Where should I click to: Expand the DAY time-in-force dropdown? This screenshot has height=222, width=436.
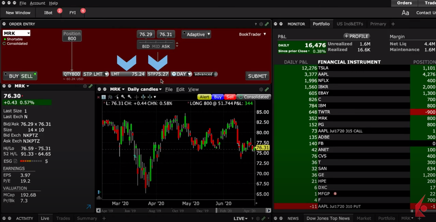[181, 74]
